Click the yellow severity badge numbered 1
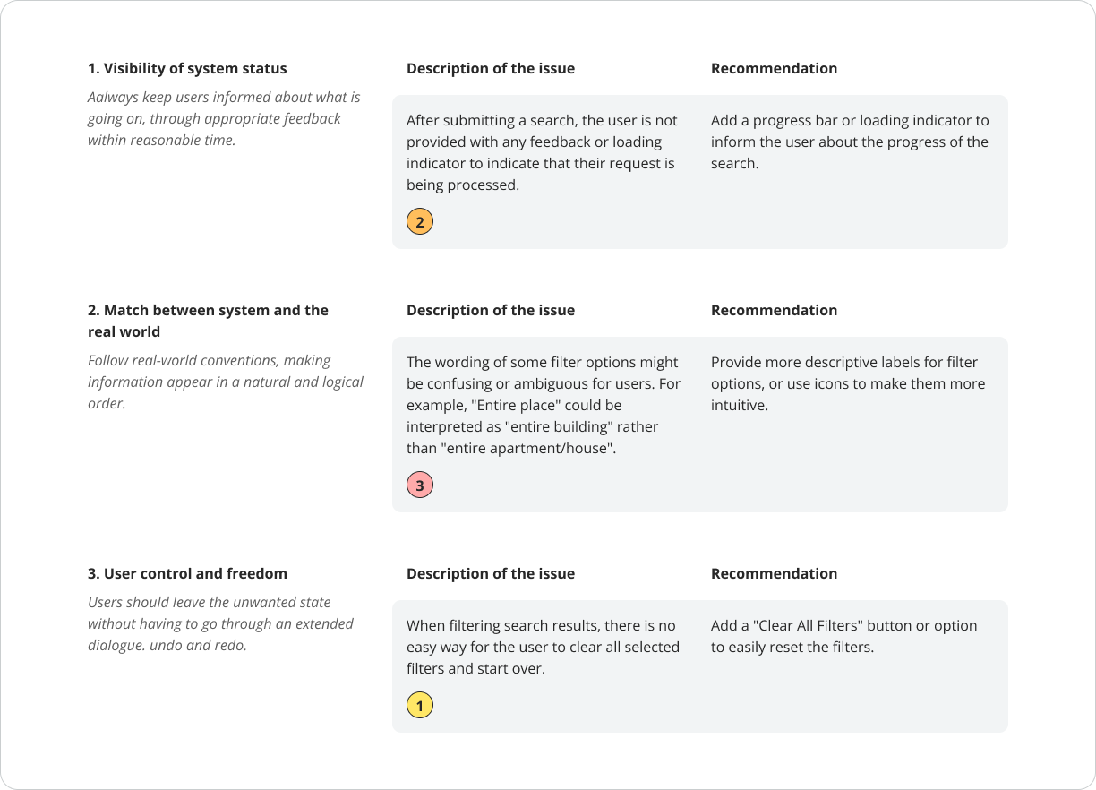 420,706
